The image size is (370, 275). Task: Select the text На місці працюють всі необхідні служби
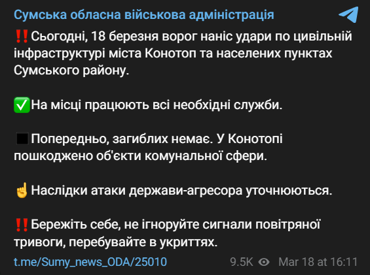157,105
